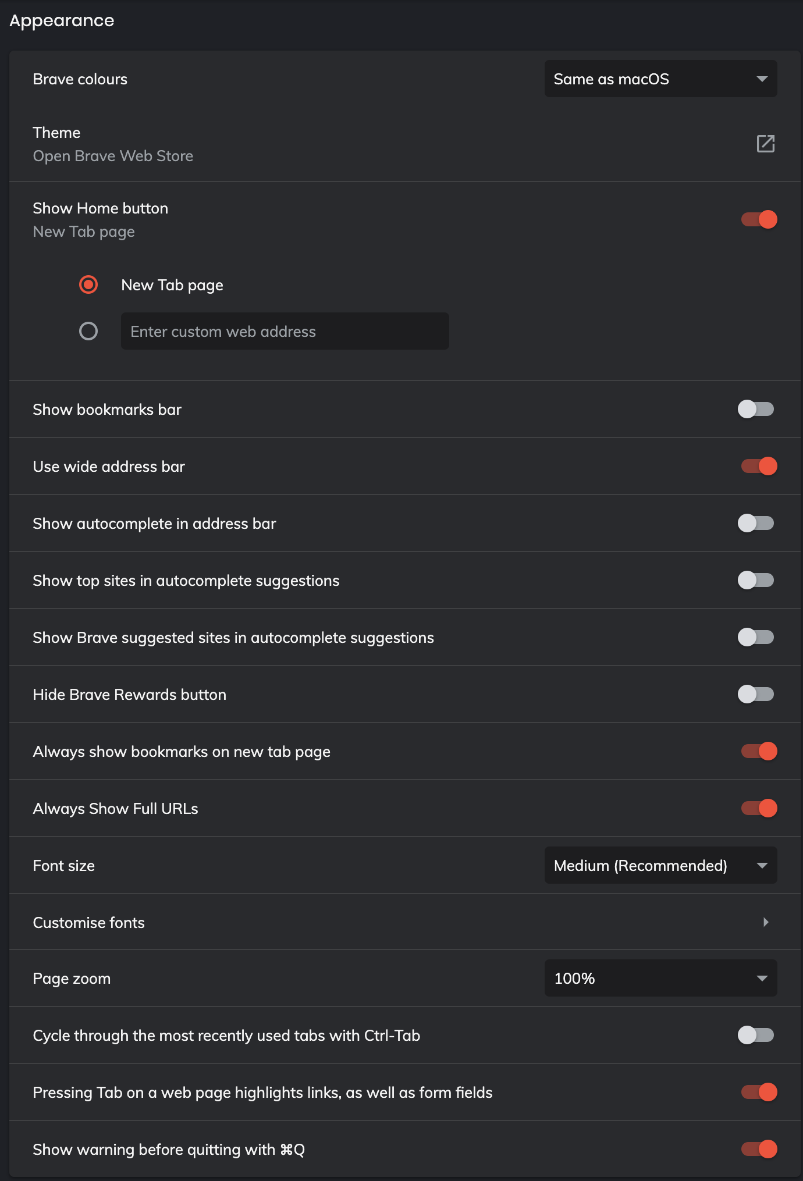Disable the Show Home button toggle
The height and width of the screenshot is (1181, 803).
pyautogui.click(x=759, y=220)
